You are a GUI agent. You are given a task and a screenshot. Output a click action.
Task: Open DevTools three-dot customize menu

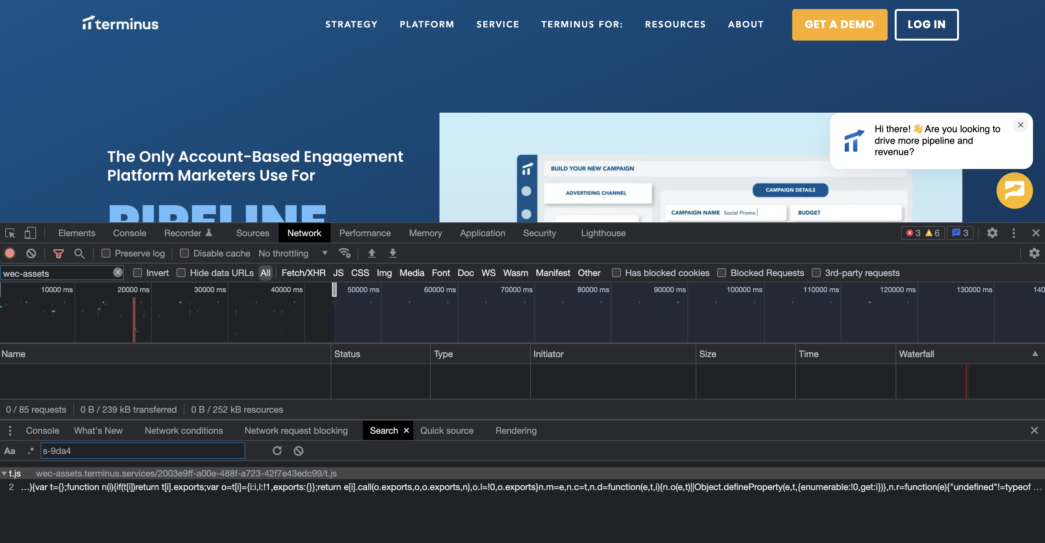1013,233
